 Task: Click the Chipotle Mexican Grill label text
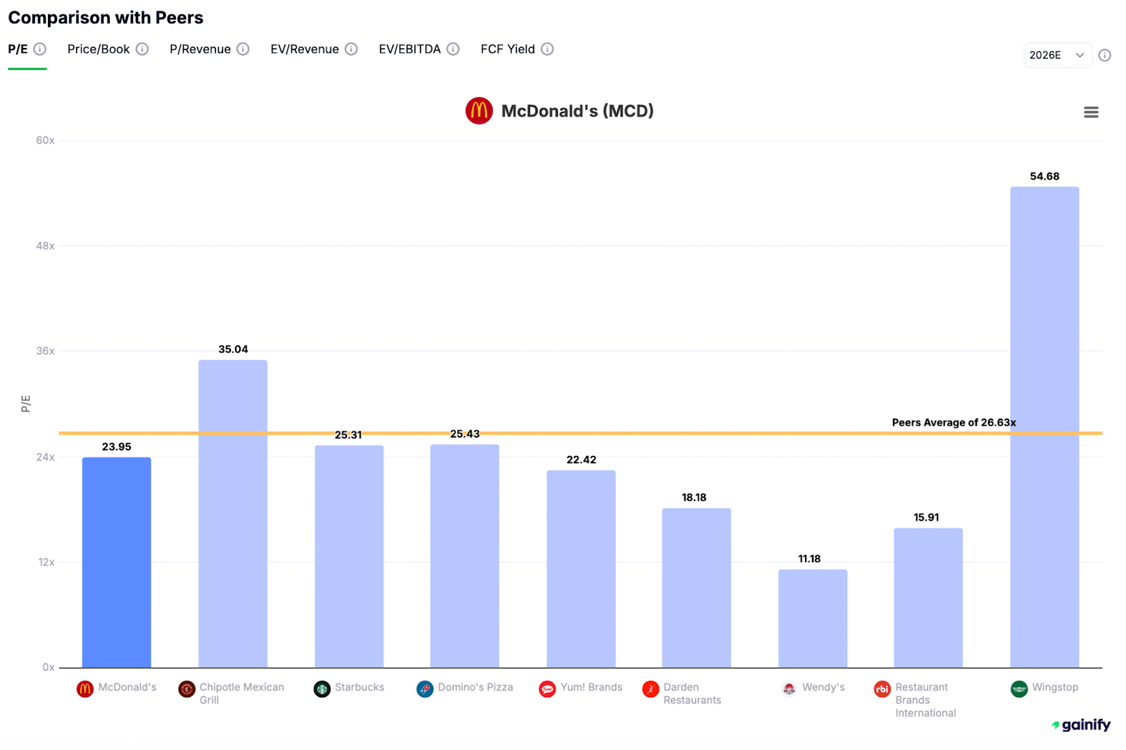pyautogui.click(x=242, y=694)
